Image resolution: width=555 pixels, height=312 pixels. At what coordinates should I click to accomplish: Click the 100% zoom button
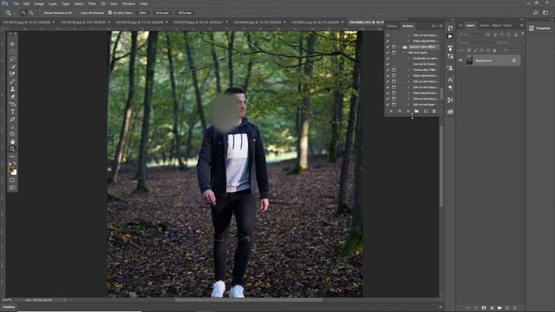click(142, 13)
